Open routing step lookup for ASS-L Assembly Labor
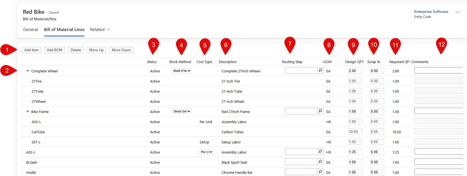The image size is (467, 176). point(321,152)
